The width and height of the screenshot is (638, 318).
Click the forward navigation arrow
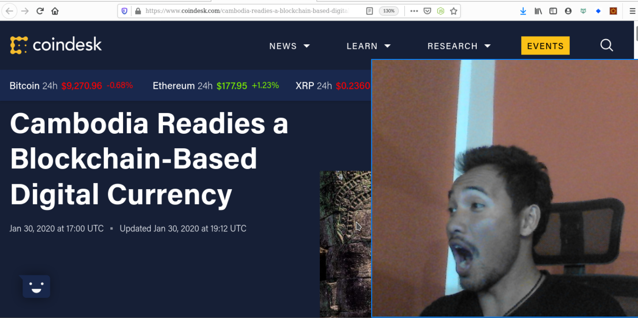point(25,11)
